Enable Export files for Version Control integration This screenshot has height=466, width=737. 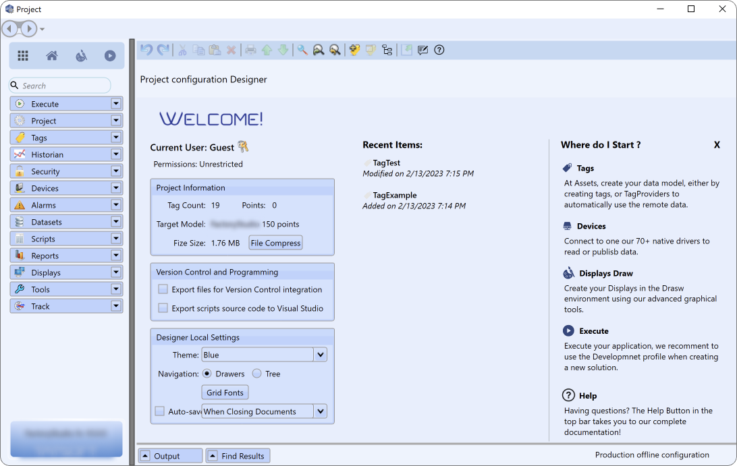pyautogui.click(x=163, y=289)
